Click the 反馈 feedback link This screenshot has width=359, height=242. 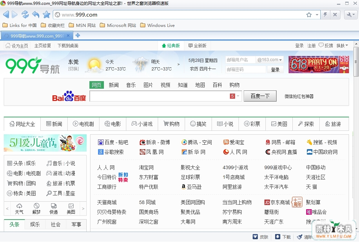326,46
